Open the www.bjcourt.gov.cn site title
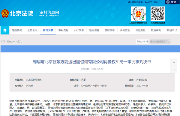This screenshot has height=116, width=180. click(x=49, y=15)
